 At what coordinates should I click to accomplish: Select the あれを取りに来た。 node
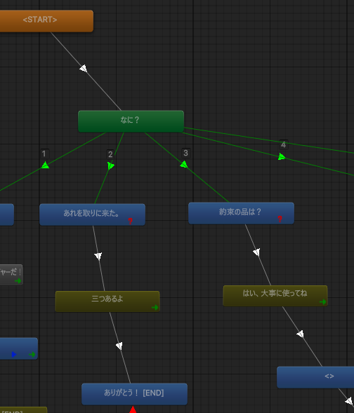point(92,215)
